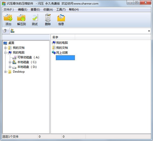Select 可移动磁盘 (A:) label in tree

point(28,57)
